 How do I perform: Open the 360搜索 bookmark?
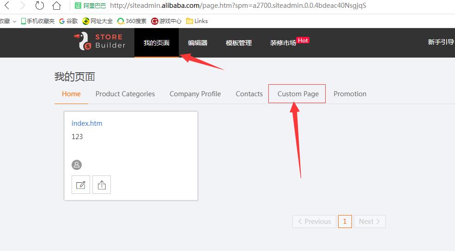coord(132,21)
